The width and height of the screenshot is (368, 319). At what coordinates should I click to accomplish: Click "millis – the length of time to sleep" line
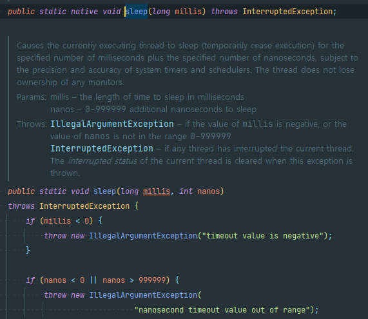(147, 97)
